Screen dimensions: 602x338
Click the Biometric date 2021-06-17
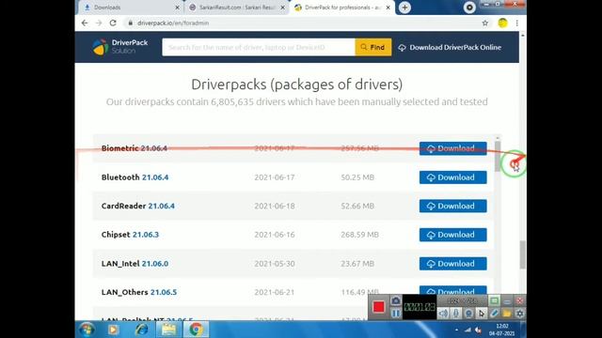pos(275,148)
